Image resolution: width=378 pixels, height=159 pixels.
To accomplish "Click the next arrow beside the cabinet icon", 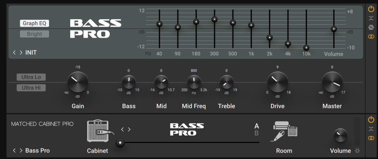I will (129, 129).
